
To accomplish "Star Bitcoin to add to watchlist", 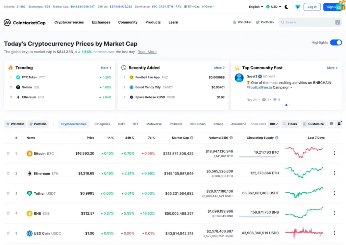I will (x=8, y=153).
